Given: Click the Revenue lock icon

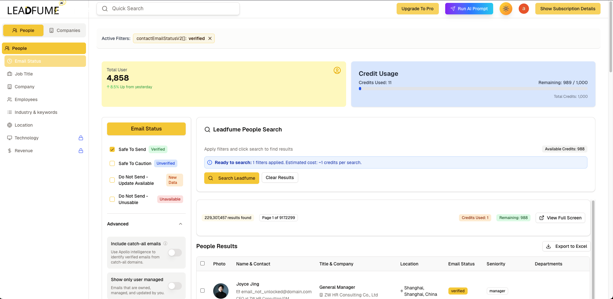Looking at the screenshot, I should click(81, 151).
